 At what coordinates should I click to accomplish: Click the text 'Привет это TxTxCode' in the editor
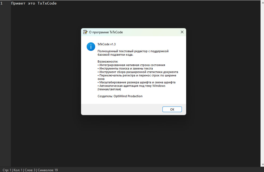coord(34,3)
